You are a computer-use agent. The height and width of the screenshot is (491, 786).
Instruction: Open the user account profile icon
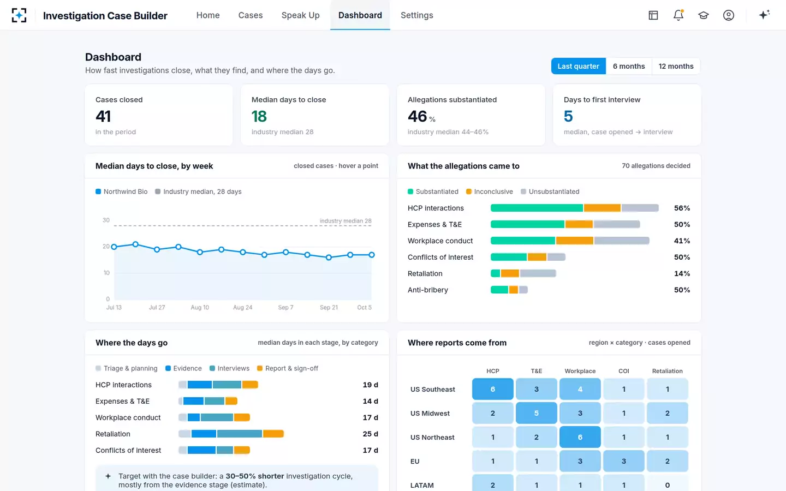click(x=729, y=15)
